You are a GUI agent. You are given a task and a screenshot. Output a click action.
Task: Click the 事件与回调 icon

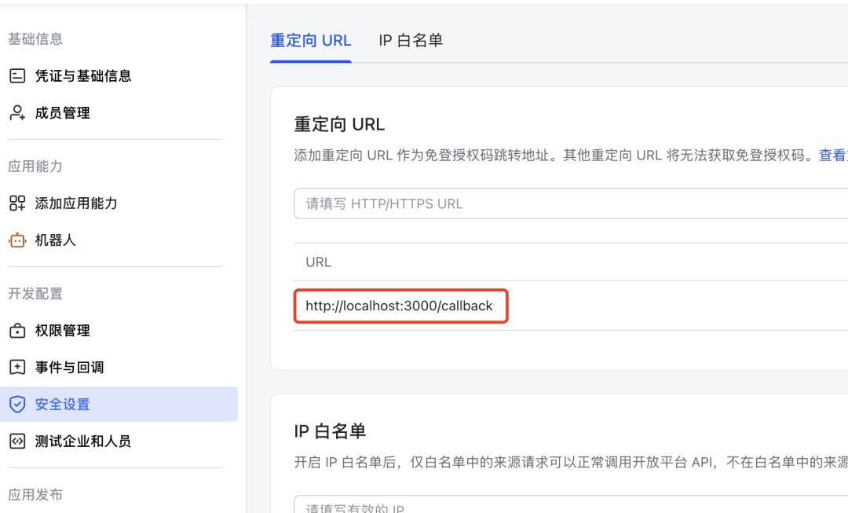(x=16, y=366)
